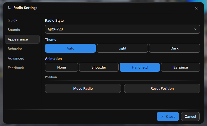Select the Appearance tab
Screen dimensions: 207x126
[x=22, y=39]
